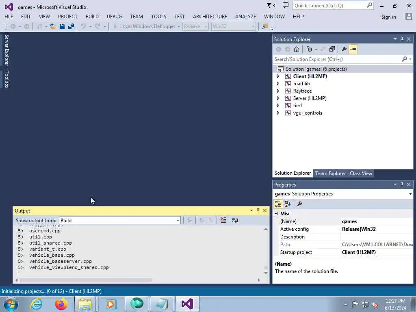Open Properties wrench in Solution Explorer toolbar
This screenshot has width=416, height=312.
[344, 49]
